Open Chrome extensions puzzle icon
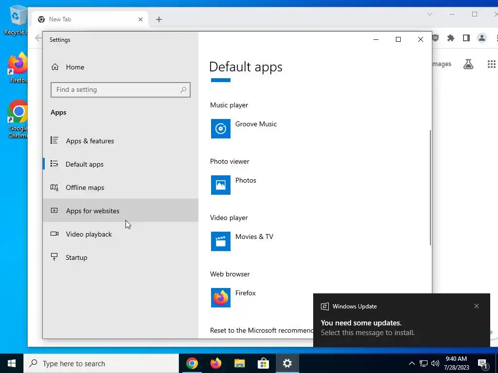The height and width of the screenshot is (373, 498). coord(451,38)
